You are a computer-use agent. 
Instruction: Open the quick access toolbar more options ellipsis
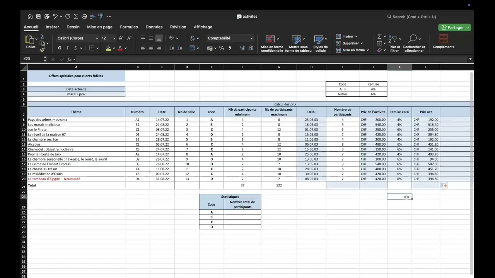(109, 16)
